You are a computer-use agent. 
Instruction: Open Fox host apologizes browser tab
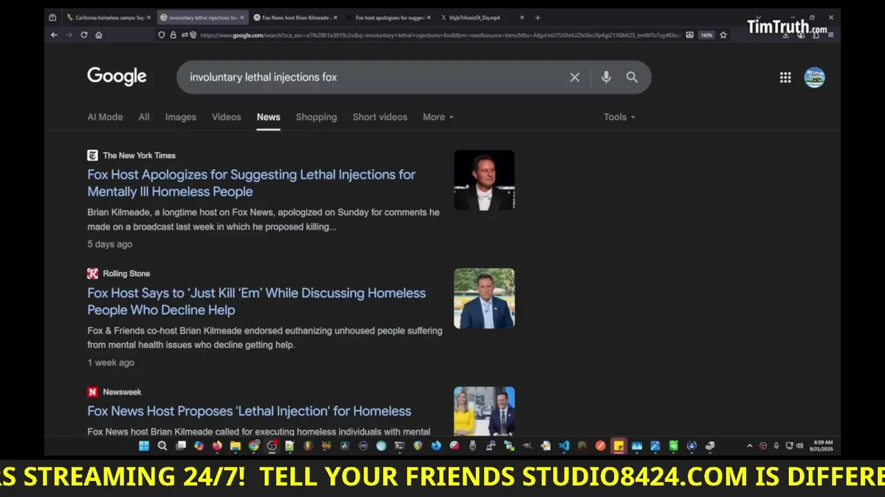point(389,17)
